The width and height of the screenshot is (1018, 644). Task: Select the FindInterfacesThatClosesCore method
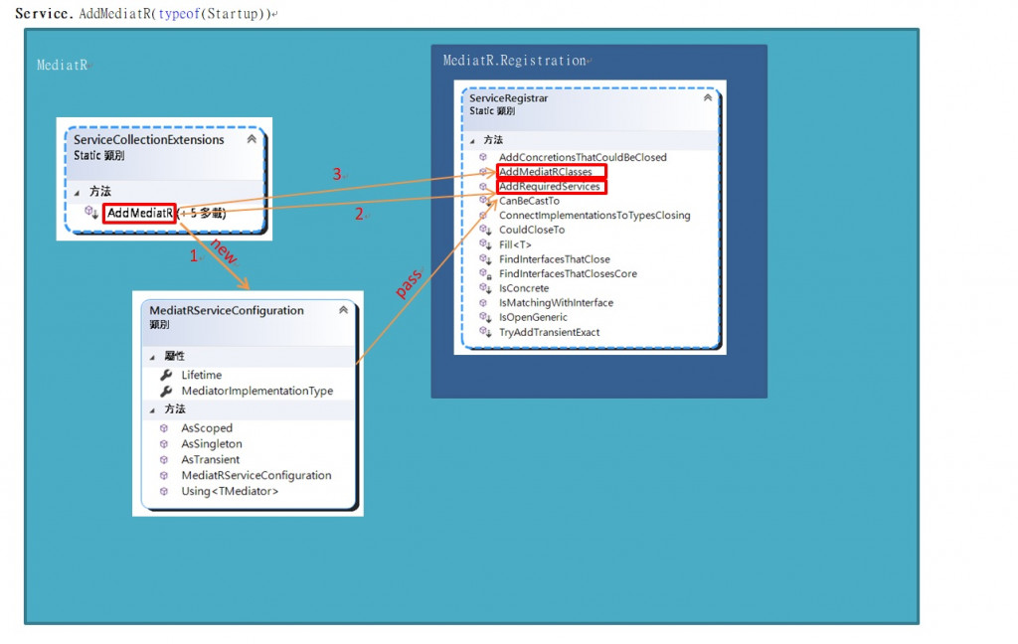coord(568,274)
